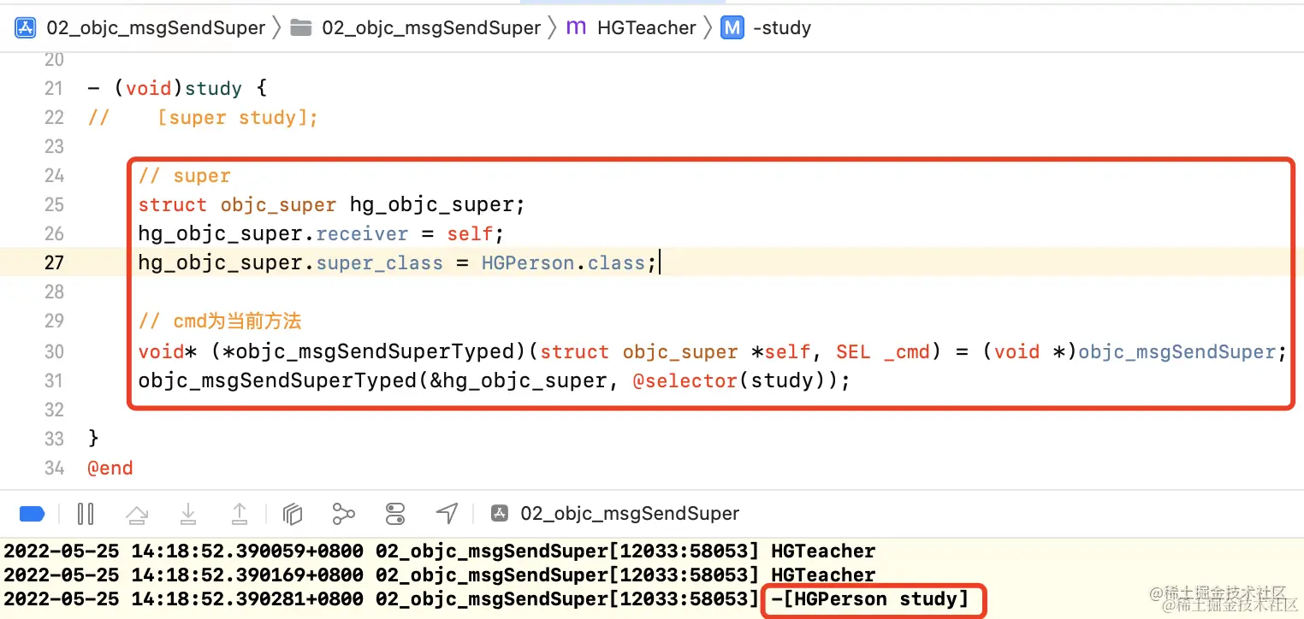The width and height of the screenshot is (1304, 619).
Task: Open the HGTeacher file breadcrumb
Action: [646, 27]
